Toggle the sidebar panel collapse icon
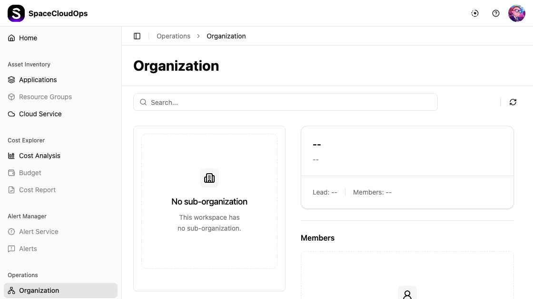The image size is (533, 299). pos(137,36)
